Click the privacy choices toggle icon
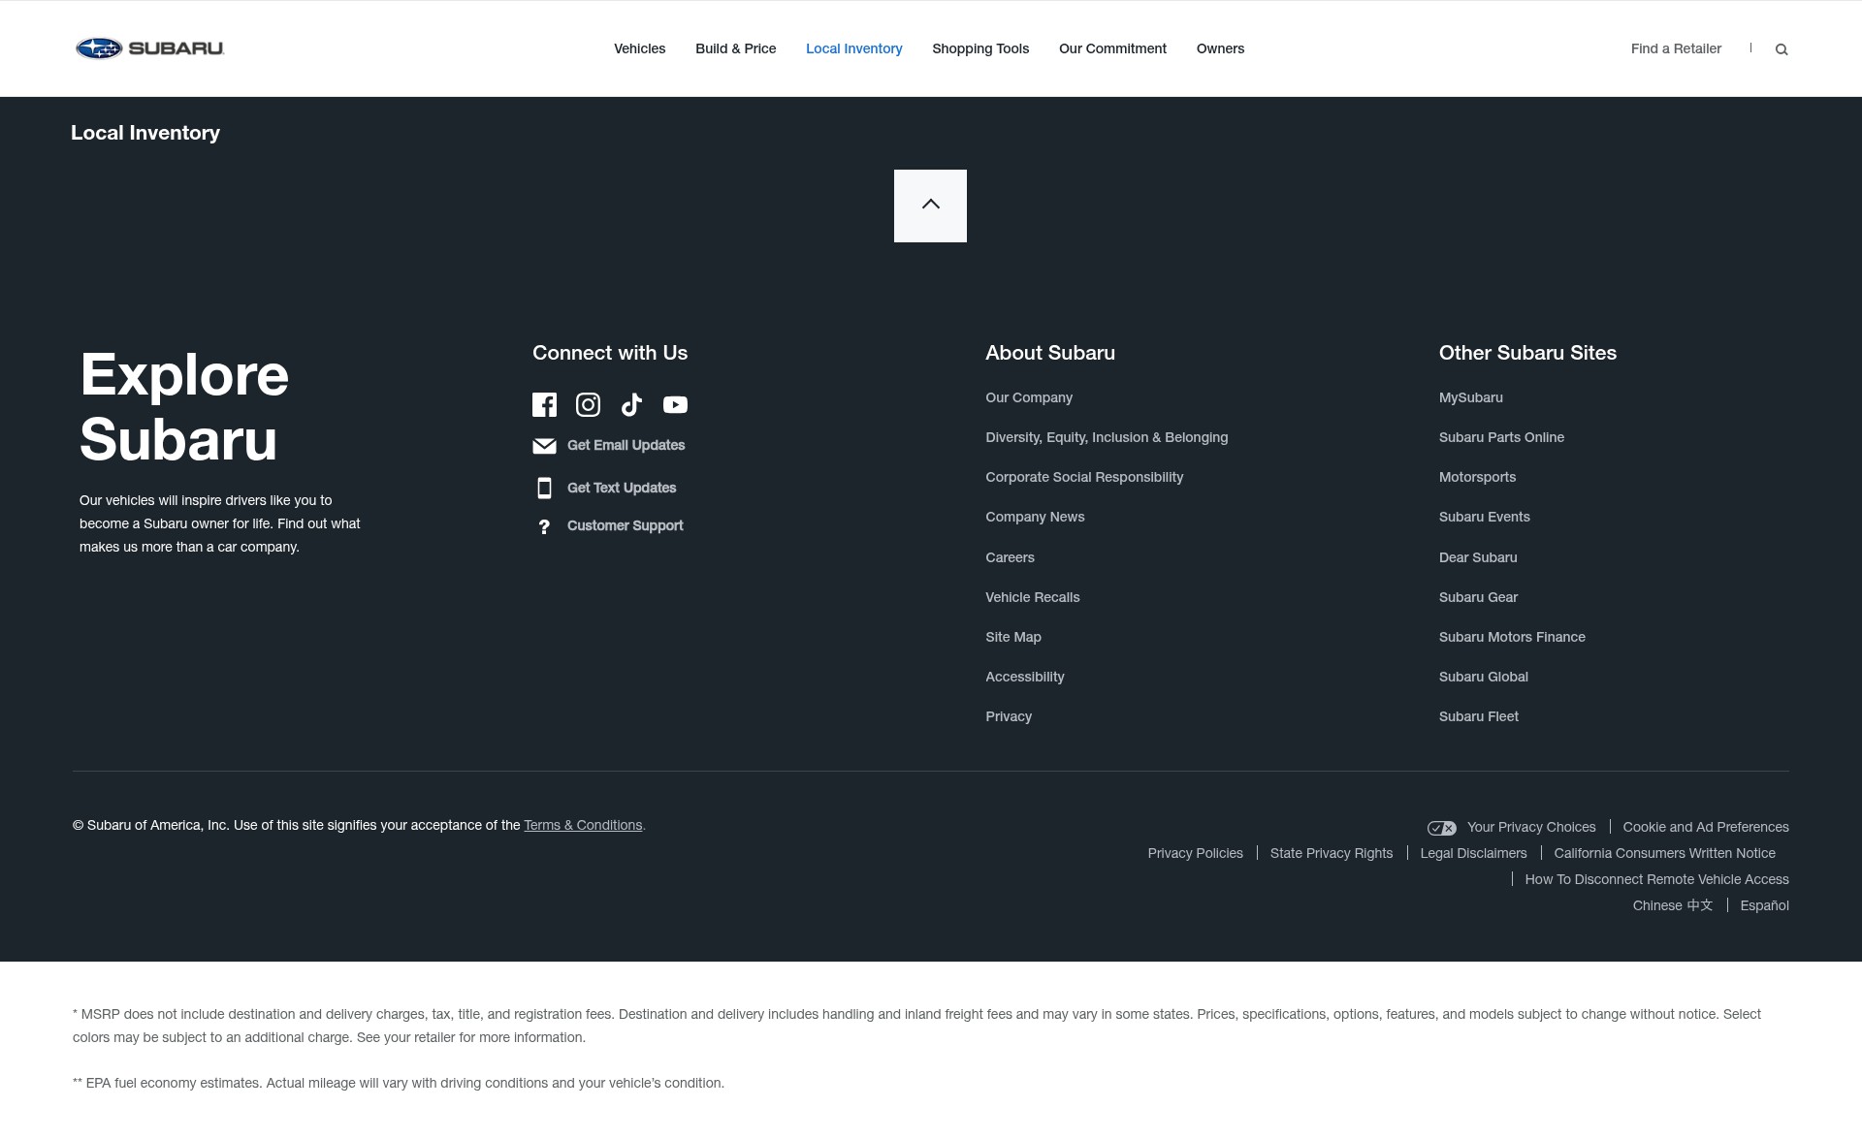 pyautogui.click(x=1441, y=828)
